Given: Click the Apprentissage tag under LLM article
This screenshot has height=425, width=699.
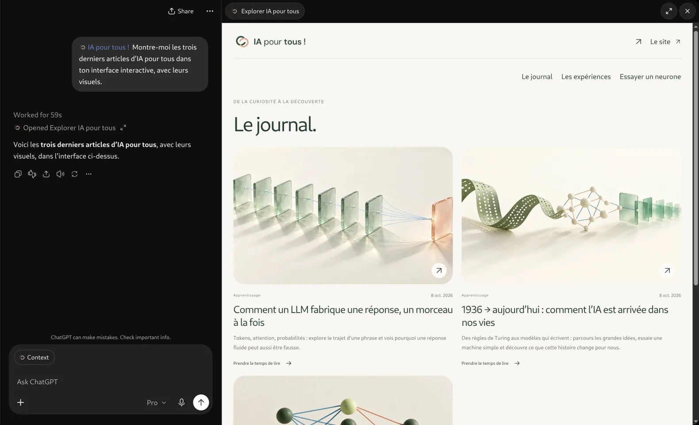Looking at the screenshot, I should point(247,295).
